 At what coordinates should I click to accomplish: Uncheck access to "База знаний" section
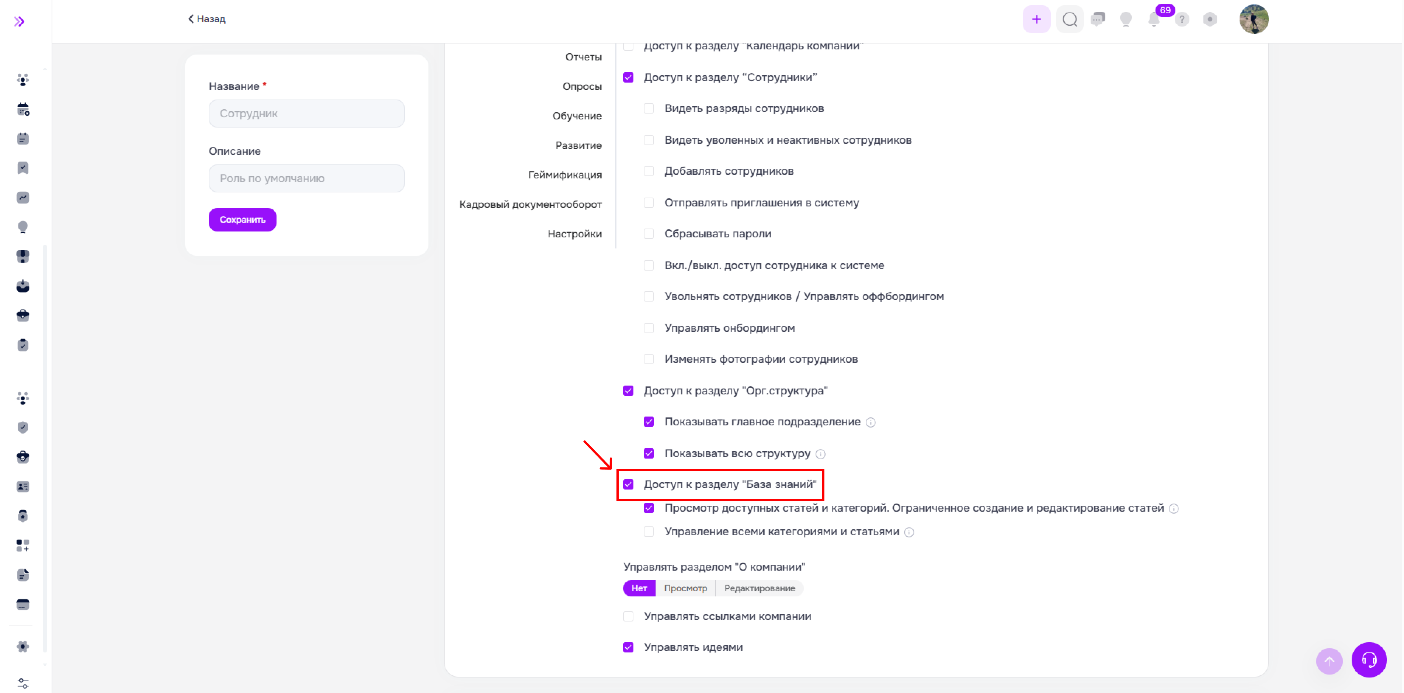tap(628, 484)
